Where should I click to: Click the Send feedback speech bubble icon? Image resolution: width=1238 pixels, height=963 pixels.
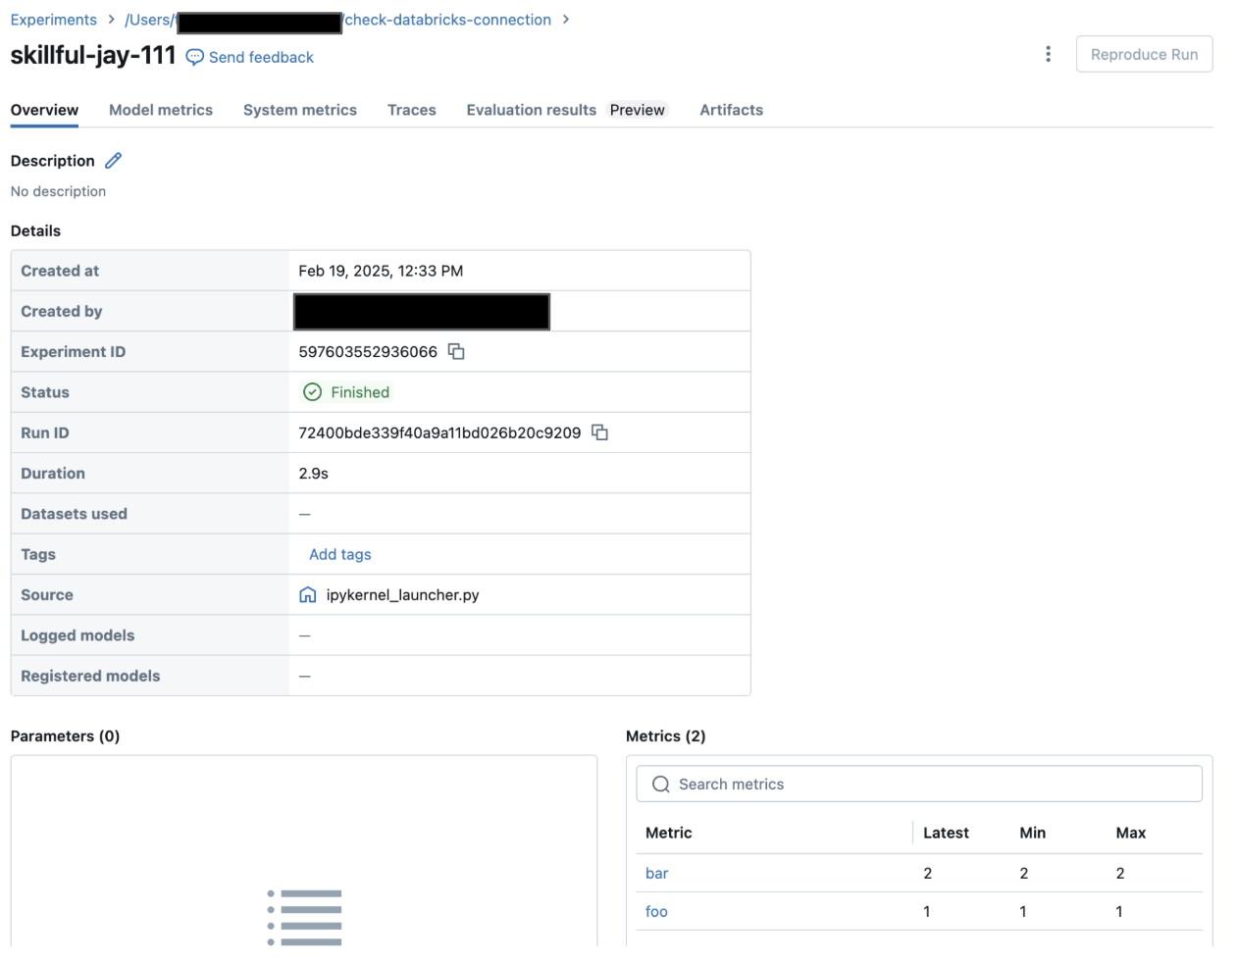(193, 57)
